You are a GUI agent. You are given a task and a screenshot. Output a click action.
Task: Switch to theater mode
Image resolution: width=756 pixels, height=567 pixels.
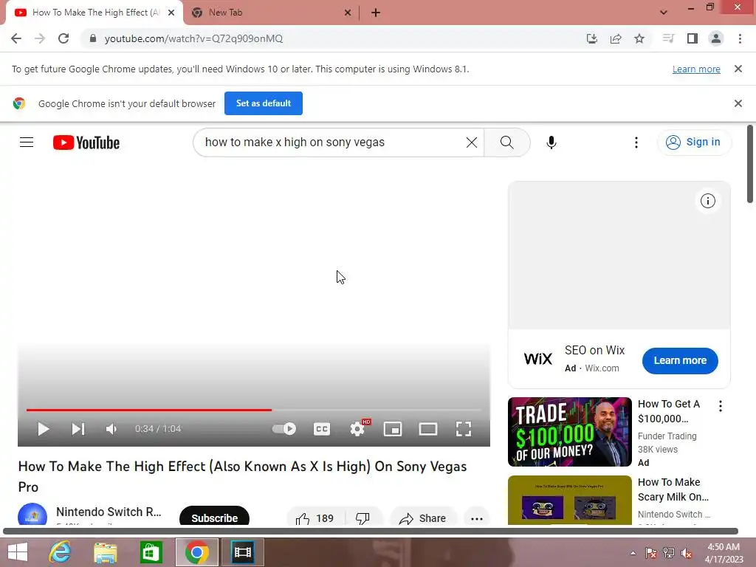pyautogui.click(x=428, y=429)
